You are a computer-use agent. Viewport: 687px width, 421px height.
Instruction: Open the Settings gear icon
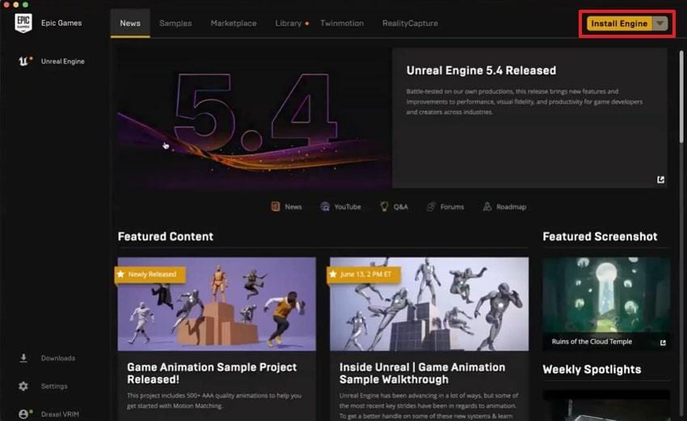click(23, 386)
